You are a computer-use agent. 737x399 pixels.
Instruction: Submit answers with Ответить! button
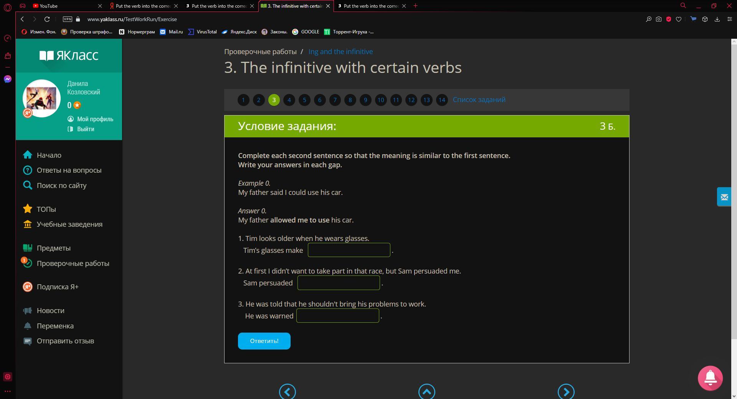pos(264,341)
